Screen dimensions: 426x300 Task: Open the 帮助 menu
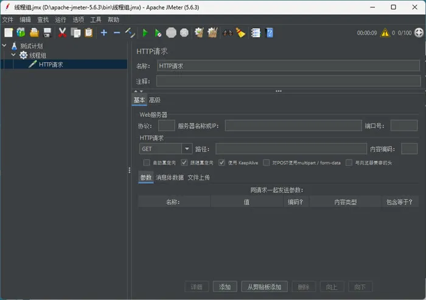(x=113, y=19)
